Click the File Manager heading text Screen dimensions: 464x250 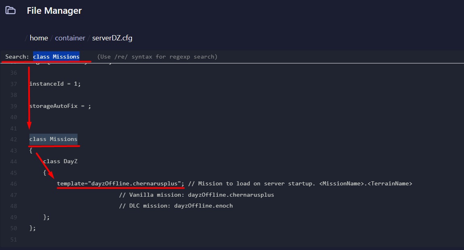[x=54, y=11]
